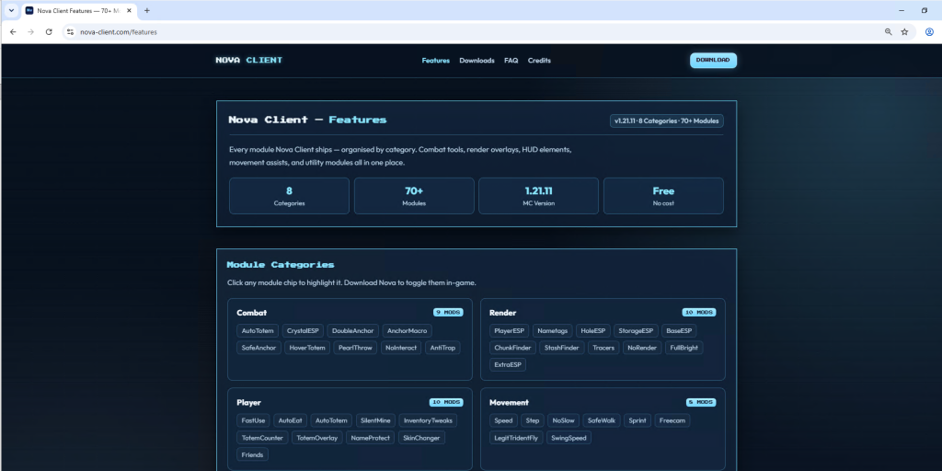The image size is (942, 471).
Task: Open the site information icon in address bar
Action: (70, 32)
